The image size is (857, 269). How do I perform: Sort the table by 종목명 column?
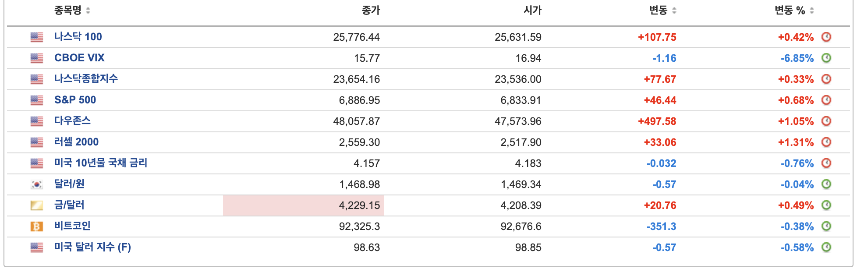coord(88,11)
